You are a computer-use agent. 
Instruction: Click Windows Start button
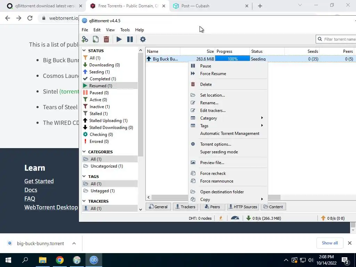pos(8,260)
